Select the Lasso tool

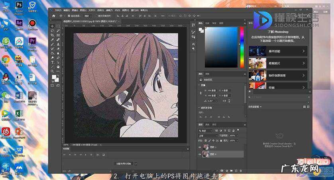(x=52, y=31)
